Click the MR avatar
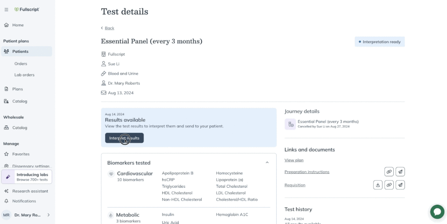This screenshot has width=447, height=224. pyautogui.click(x=6, y=215)
